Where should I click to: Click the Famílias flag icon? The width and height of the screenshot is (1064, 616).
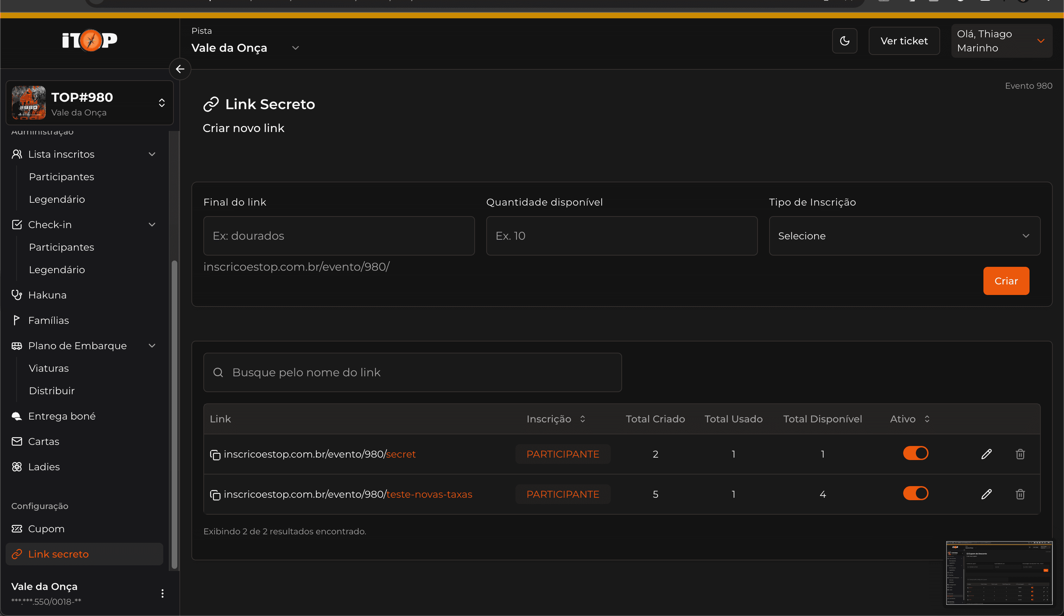click(17, 320)
